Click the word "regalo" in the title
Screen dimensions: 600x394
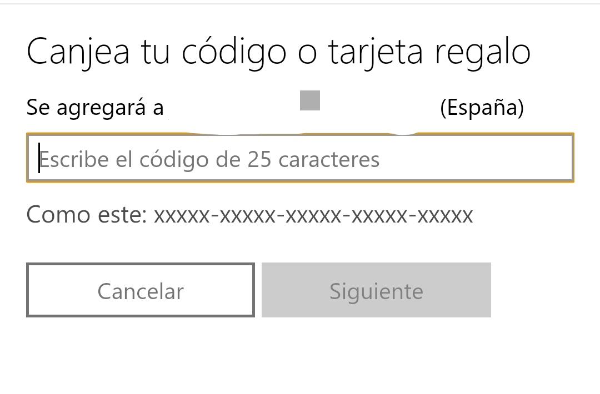click(482, 52)
